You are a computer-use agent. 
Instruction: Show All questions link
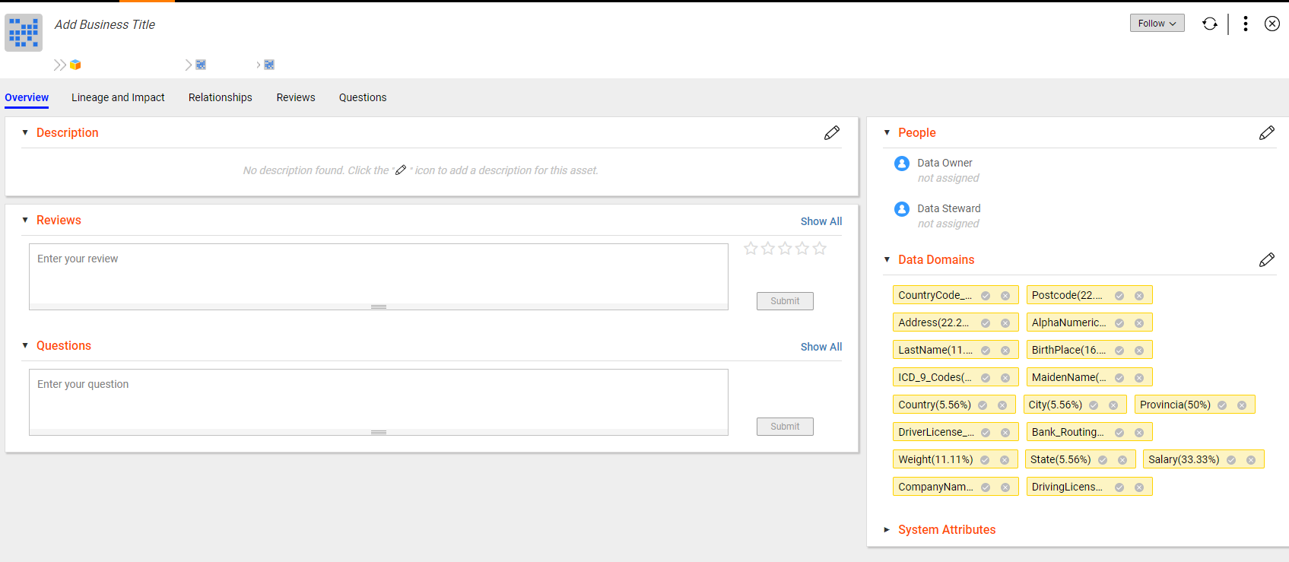click(x=821, y=347)
